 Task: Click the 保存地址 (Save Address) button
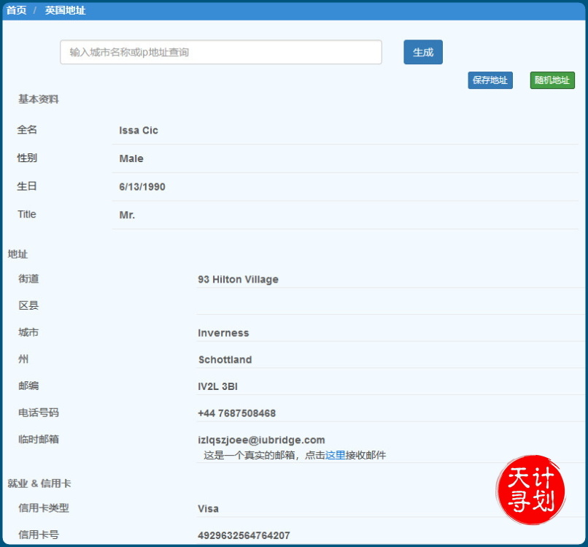tap(490, 80)
